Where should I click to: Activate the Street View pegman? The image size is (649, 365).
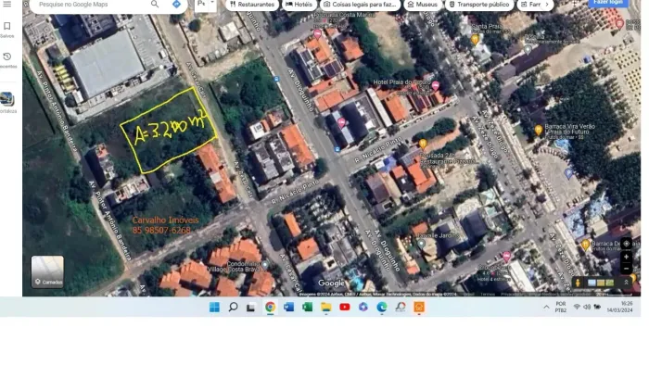(x=578, y=283)
